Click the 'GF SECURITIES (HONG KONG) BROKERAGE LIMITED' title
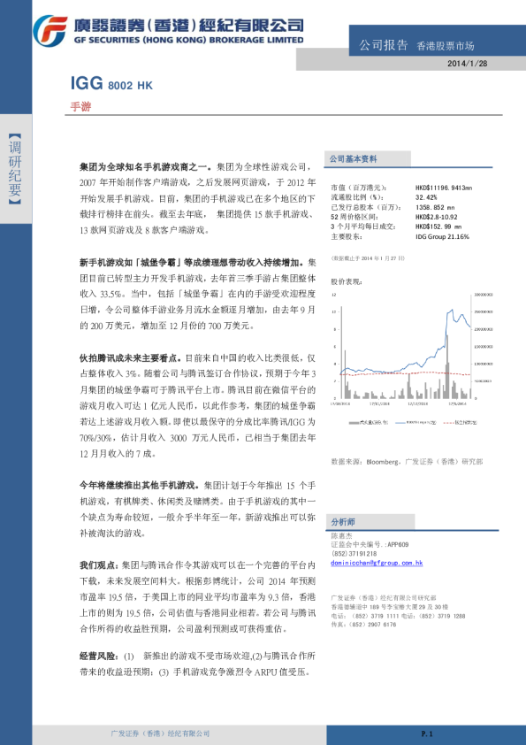526x745 pixels. click(x=188, y=41)
